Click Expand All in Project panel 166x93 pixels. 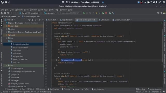[32, 20]
